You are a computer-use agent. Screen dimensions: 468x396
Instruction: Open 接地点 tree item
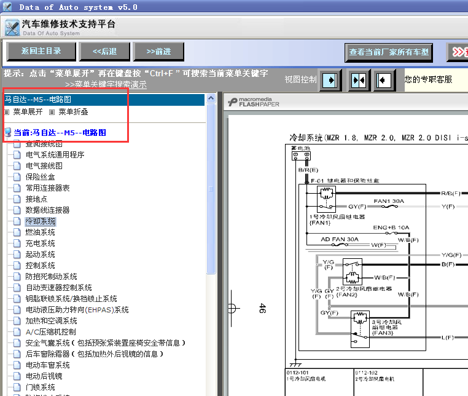(36, 199)
